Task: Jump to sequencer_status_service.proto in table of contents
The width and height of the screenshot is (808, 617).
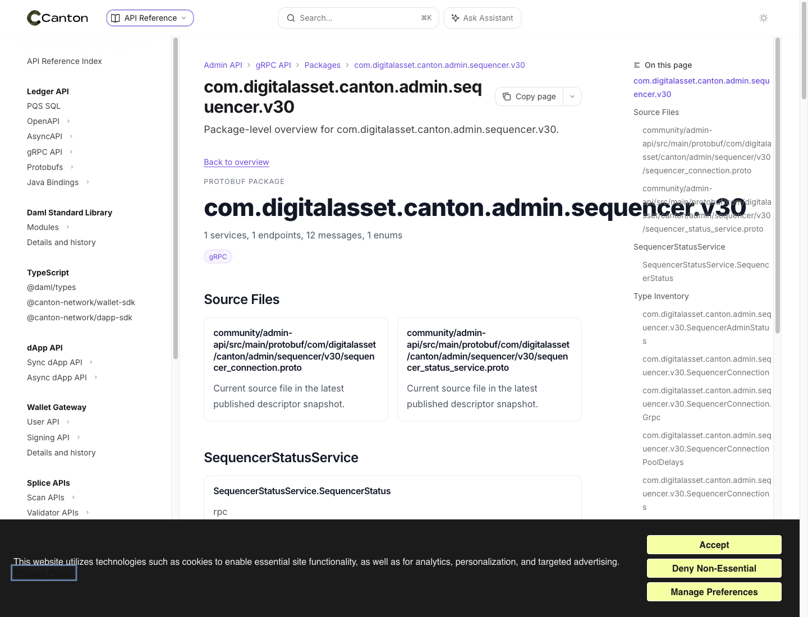Action: coord(706,209)
